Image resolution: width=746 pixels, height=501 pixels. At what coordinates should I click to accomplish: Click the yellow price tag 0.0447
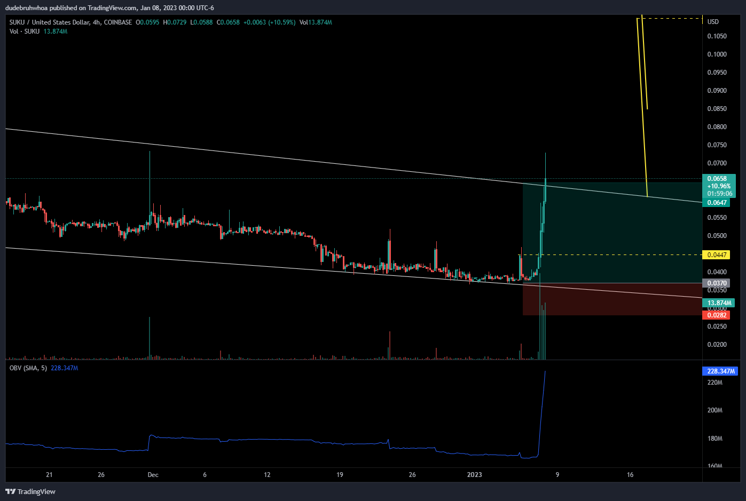pyautogui.click(x=717, y=255)
